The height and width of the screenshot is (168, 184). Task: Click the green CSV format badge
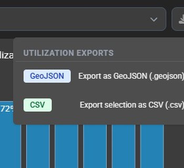[38, 105]
